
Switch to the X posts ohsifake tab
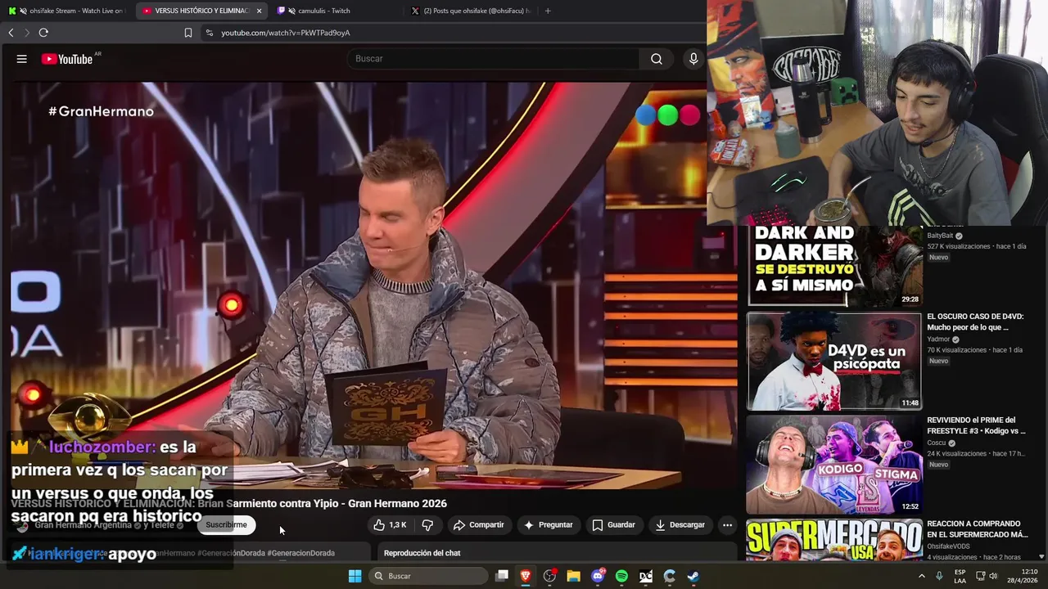click(471, 11)
